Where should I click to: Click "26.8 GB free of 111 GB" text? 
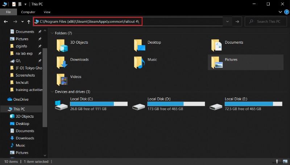click(x=88, y=109)
